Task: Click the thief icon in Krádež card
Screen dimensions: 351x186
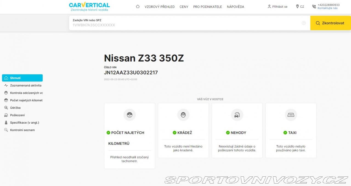Action: 183,115
